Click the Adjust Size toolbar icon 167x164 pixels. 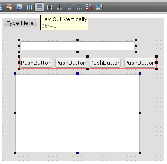click(99, 7)
